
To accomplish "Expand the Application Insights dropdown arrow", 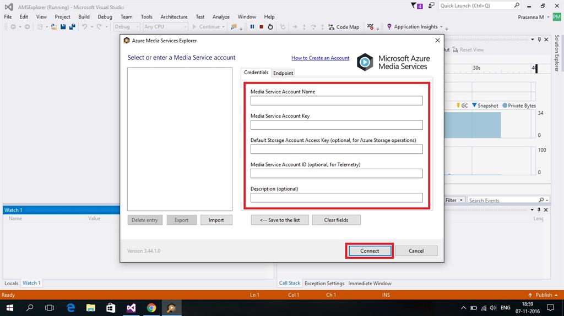I will click(x=441, y=27).
